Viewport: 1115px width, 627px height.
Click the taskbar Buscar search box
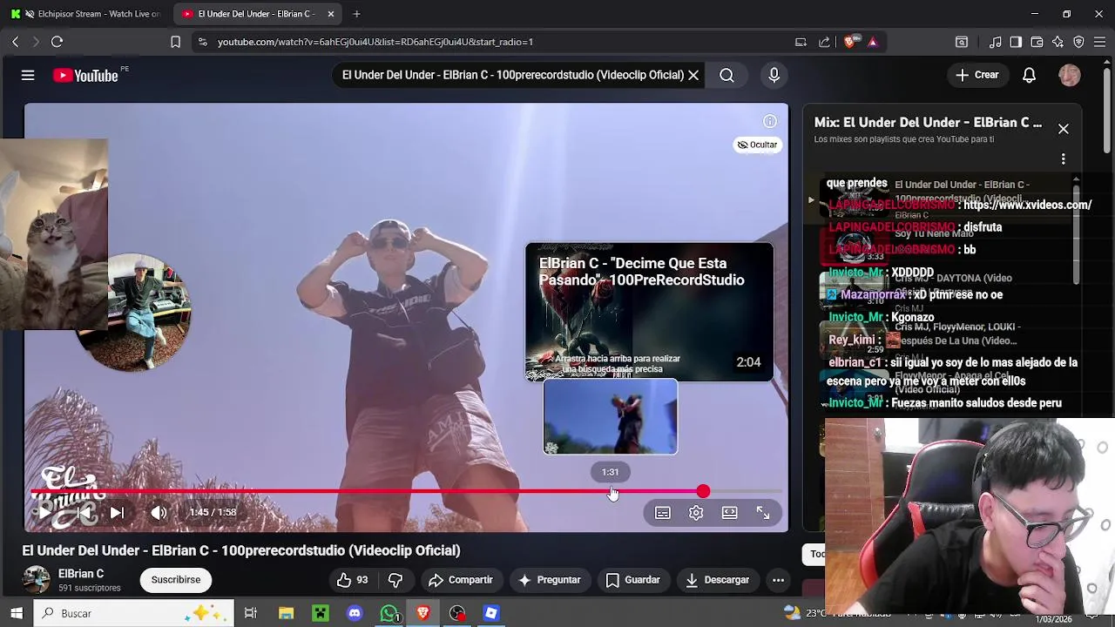point(132,613)
